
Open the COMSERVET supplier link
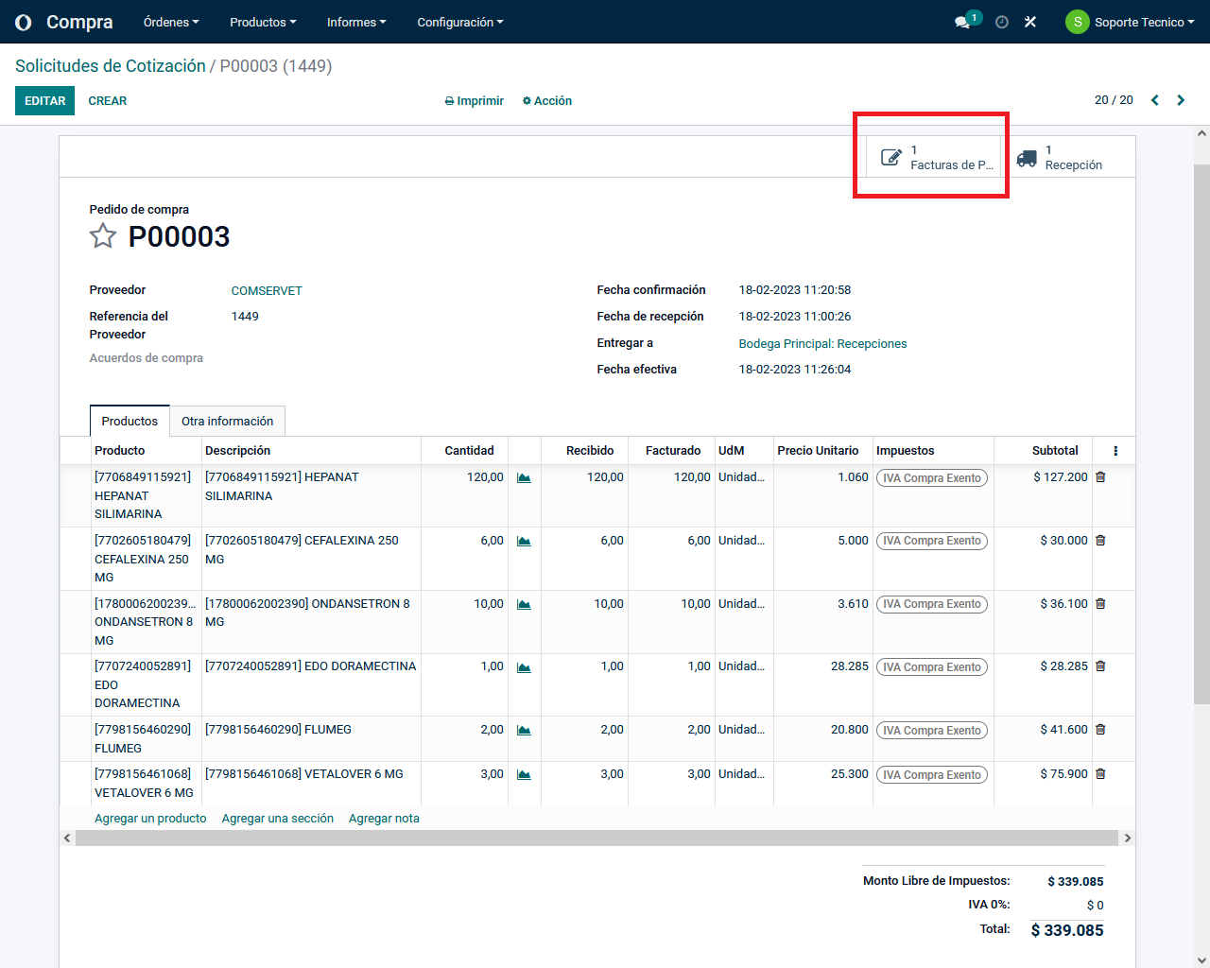click(x=267, y=291)
